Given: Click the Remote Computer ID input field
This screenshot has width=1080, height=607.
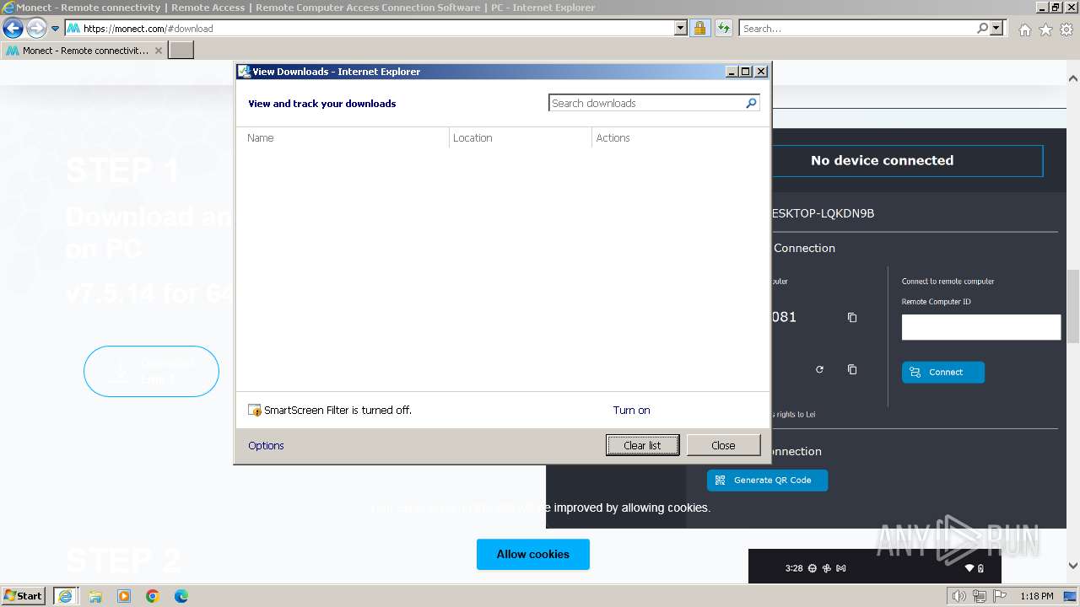Looking at the screenshot, I should [x=980, y=327].
